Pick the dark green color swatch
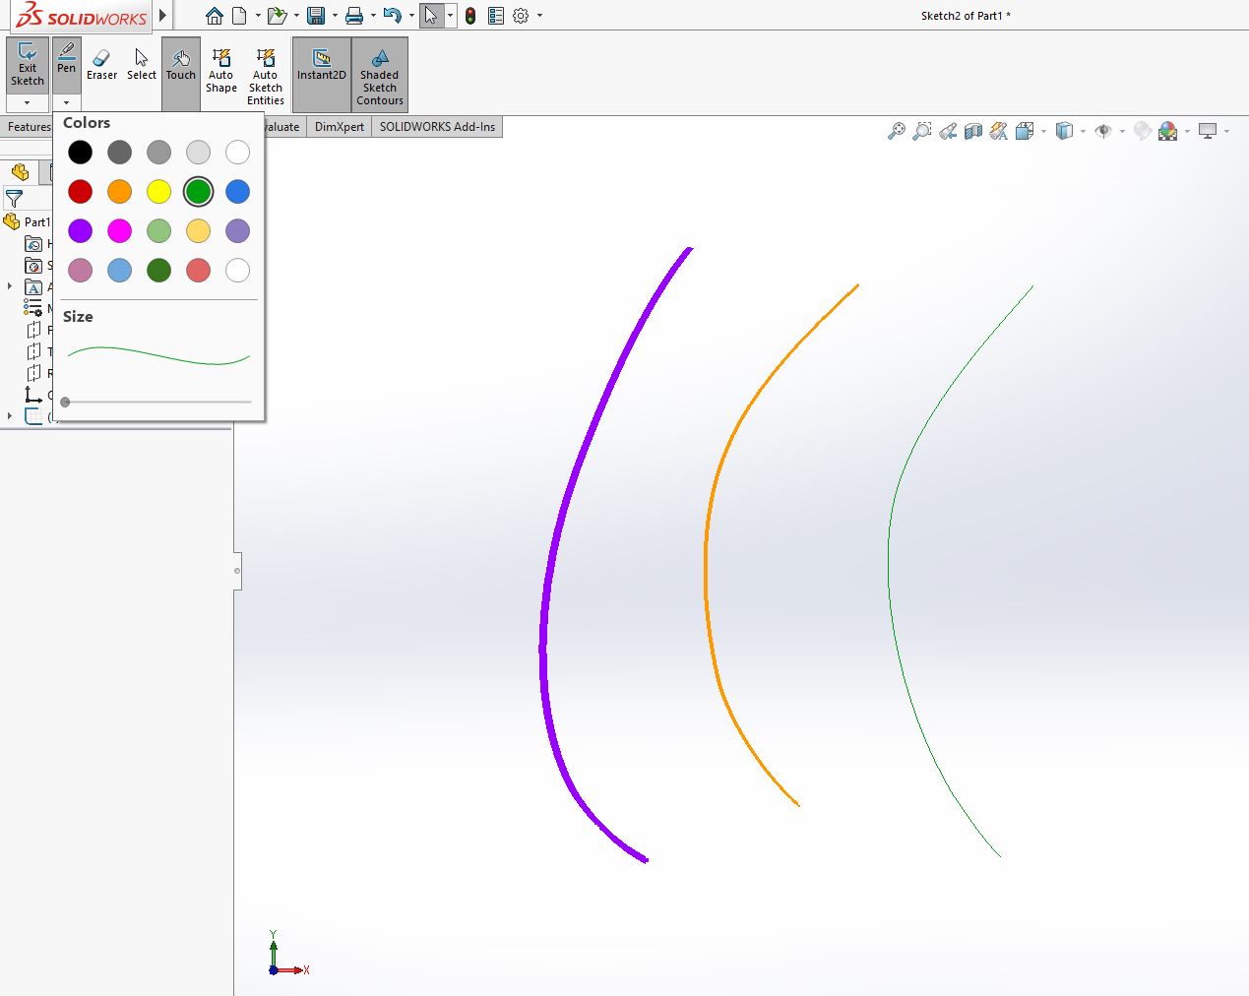This screenshot has height=996, width=1249. click(158, 271)
